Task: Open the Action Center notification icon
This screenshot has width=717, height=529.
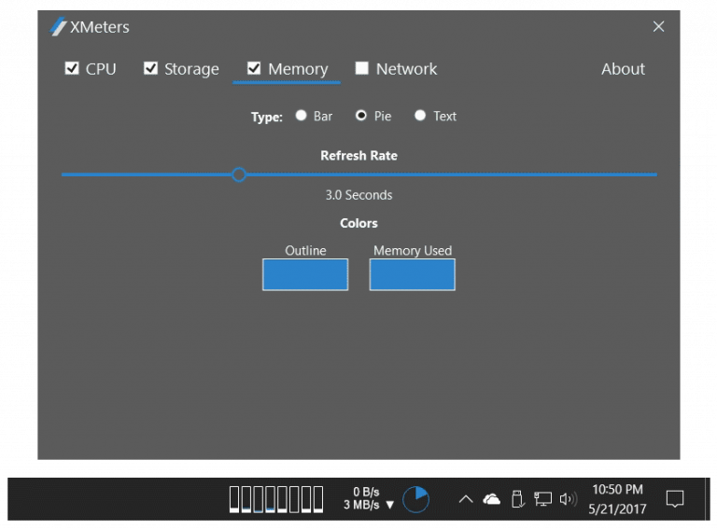Action: point(675,499)
